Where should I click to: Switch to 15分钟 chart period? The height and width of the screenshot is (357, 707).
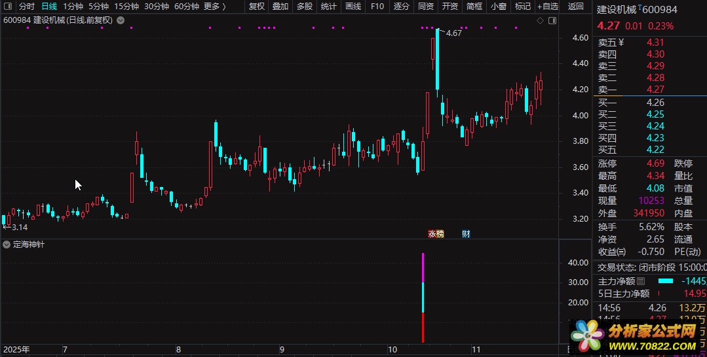126,7
